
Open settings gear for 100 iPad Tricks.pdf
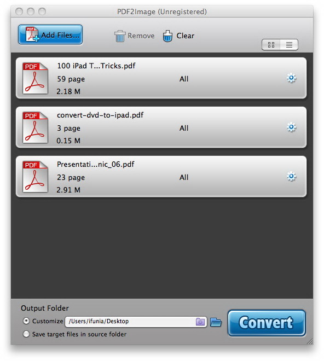[291, 78]
